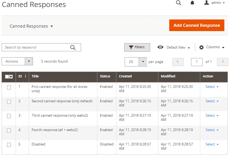Select the checkbox for Third canned response
This screenshot has height=156, width=229.
(9, 116)
